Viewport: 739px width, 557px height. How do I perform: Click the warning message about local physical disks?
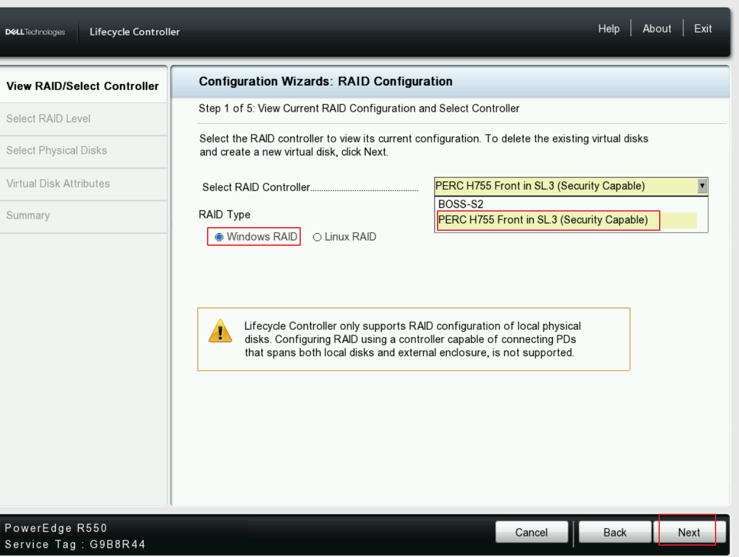(412, 339)
